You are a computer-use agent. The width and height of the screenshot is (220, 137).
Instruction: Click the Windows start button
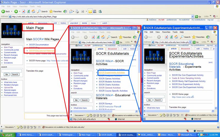(7, 135)
